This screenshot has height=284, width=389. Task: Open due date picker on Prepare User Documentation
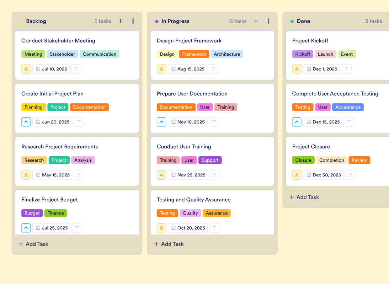click(x=187, y=122)
